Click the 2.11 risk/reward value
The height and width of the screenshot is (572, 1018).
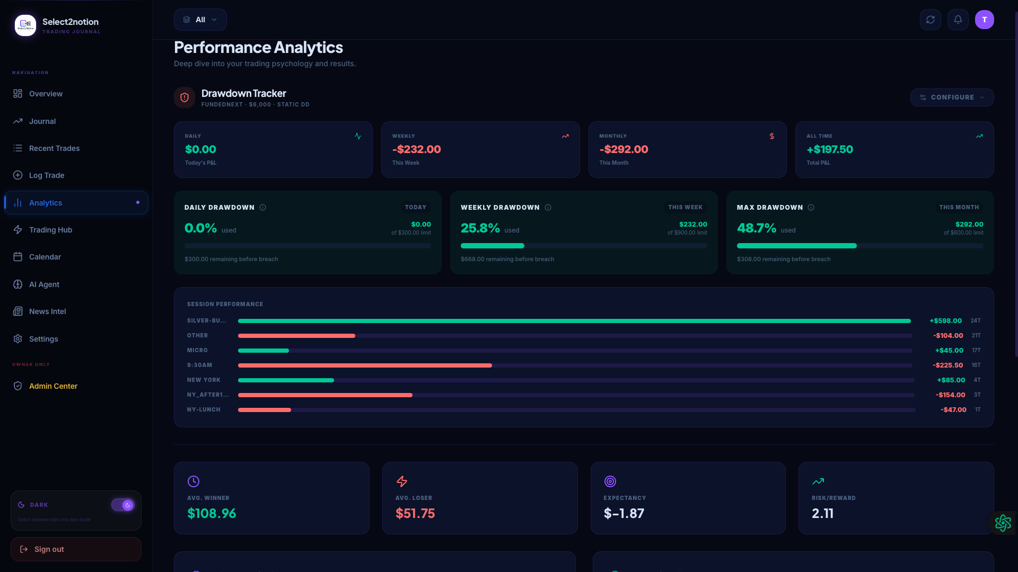click(x=822, y=513)
